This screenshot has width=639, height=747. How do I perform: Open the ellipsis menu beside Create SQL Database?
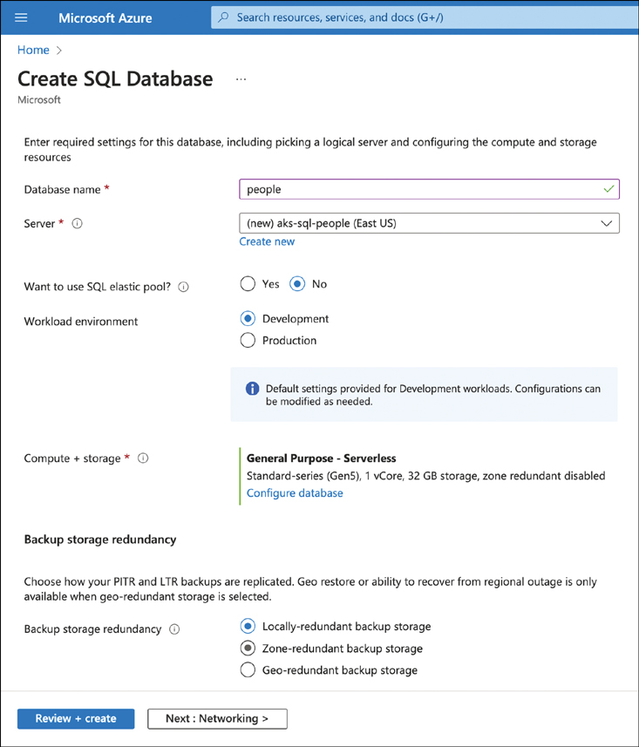tap(241, 79)
